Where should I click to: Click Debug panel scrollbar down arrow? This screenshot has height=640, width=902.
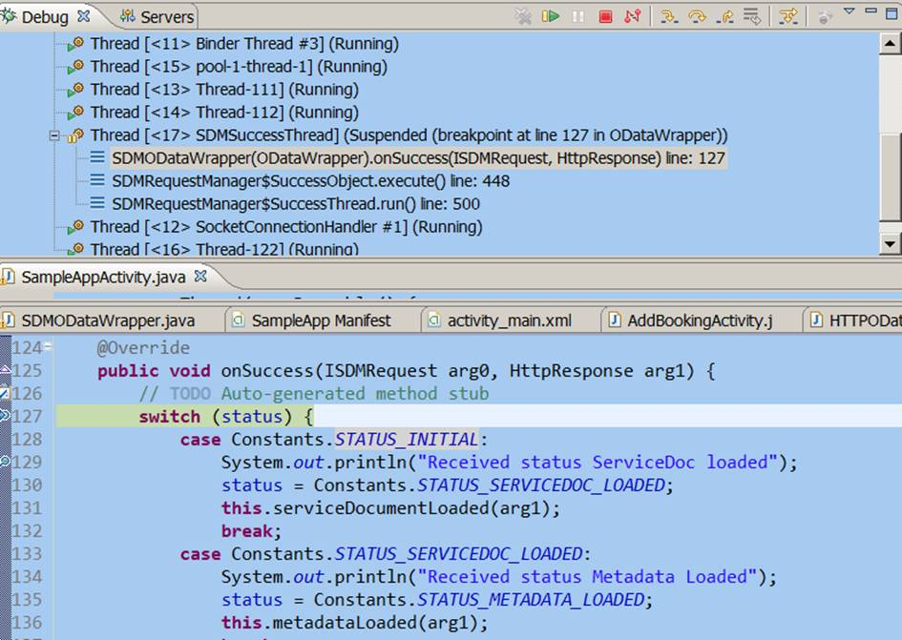[890, 244]
